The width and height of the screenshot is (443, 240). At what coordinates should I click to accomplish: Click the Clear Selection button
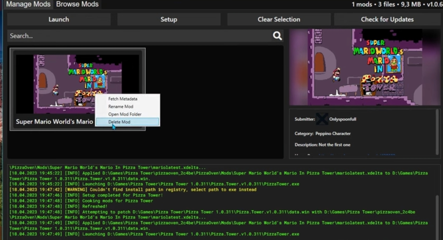pyautogui.click(x=279, y=19)
